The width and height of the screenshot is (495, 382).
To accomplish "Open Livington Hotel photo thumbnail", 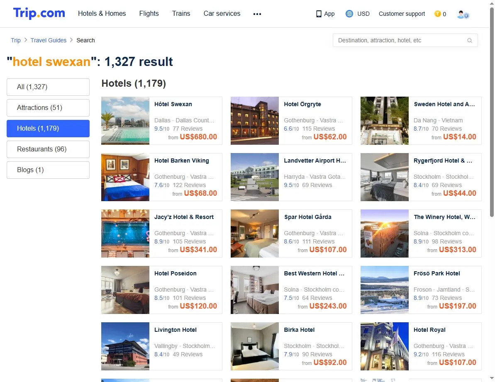I will 125,346.
